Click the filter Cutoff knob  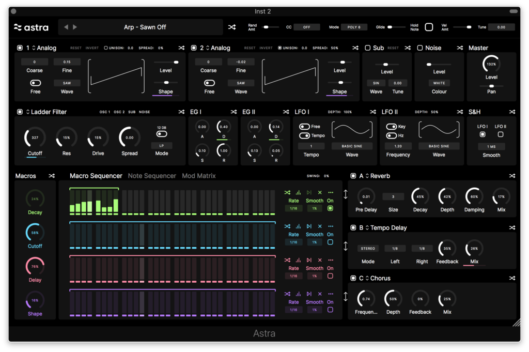pyautogui.click(x=35, y=137)
